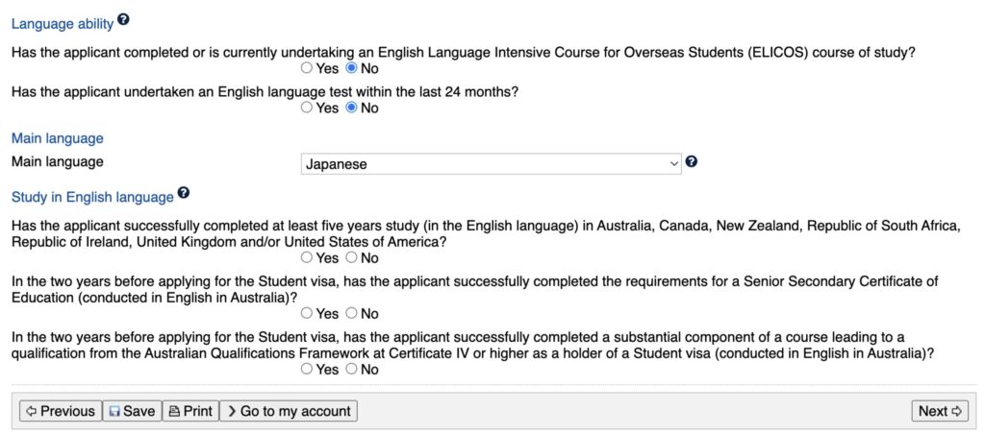Click Go to my account button
Screen dimensions: 985x435
288,411
